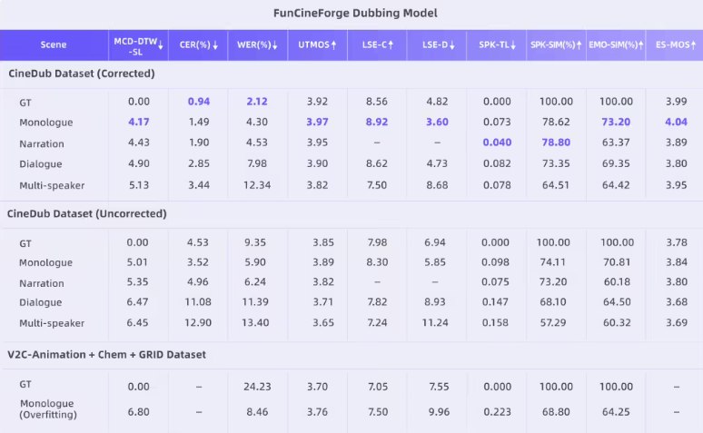
Task: Click the down arrow beside MCD-DTW-SL header
Action: tap(161, 43)
